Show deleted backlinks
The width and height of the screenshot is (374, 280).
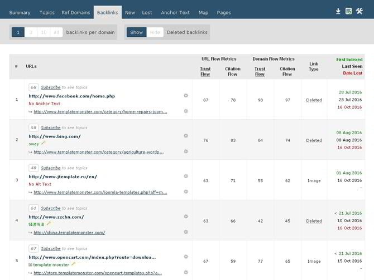(x=137, y=32)
